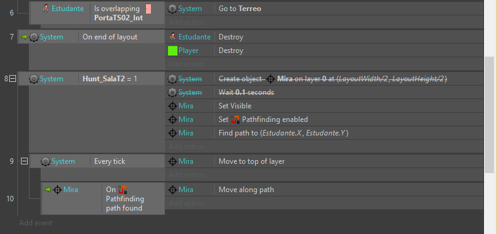Click the System gear icon beside Go to Terreo
Viewport: 497px width, 234px height.
(172, 9)
